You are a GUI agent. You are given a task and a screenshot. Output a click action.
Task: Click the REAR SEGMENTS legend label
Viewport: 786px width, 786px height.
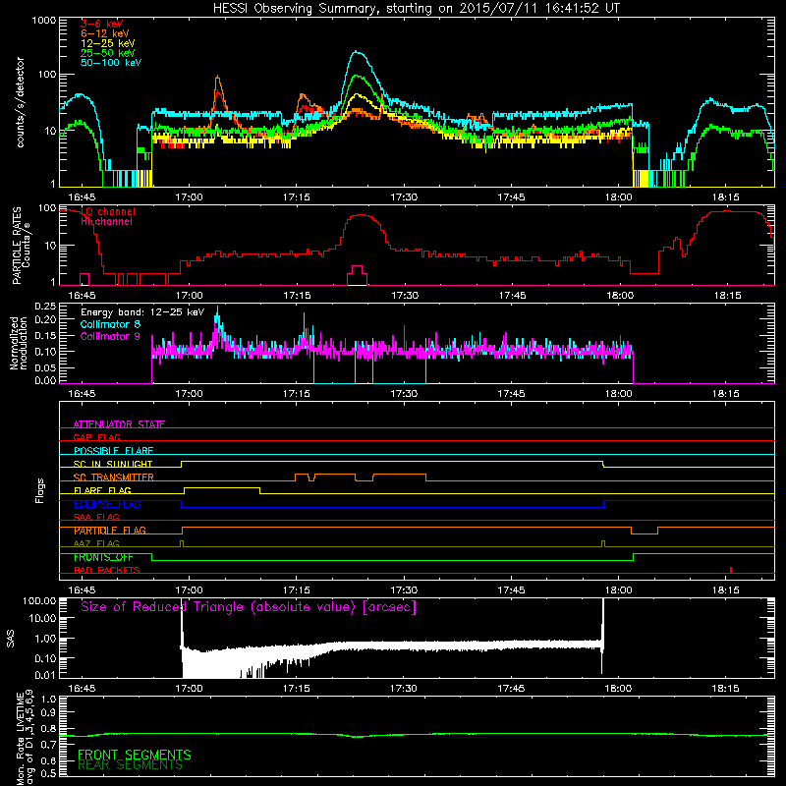click(130, 765)
